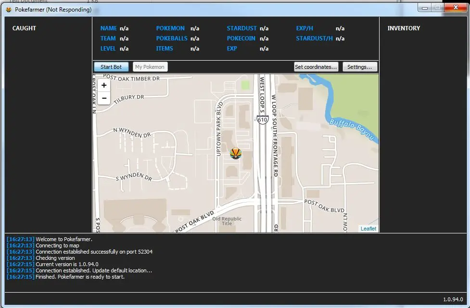470x308 pixels.
Task: Open the Settings dialog
Action: (x=360, y=67)
